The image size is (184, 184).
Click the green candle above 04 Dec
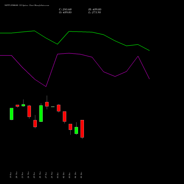click(76, 130)
